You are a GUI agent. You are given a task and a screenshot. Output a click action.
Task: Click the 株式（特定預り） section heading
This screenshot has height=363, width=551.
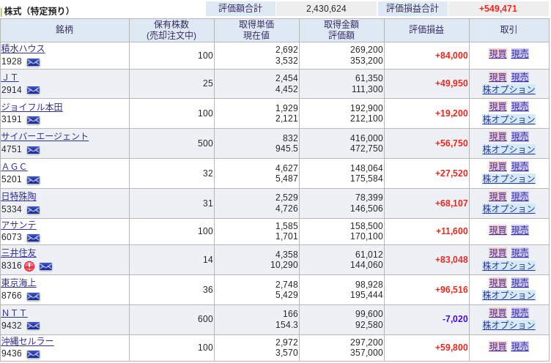pyautogui.click(x=37, y=11)
